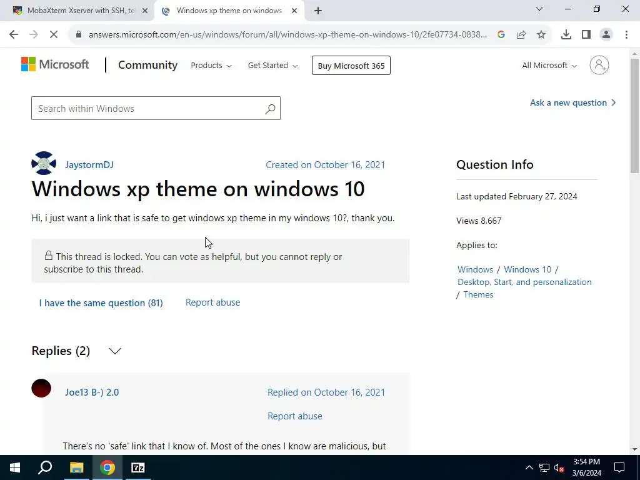Viewport: 640px width, 480px height.
Task: Open File Explorer from the taskbar
Action: pyautogui.click(x=76, y=467)
